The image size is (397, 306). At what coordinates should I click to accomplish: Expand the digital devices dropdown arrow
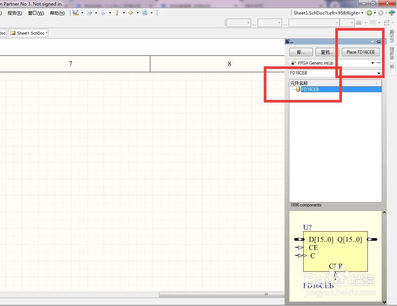124,13
